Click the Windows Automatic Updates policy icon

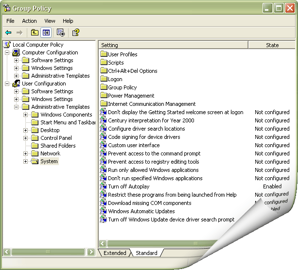[104, 211]
